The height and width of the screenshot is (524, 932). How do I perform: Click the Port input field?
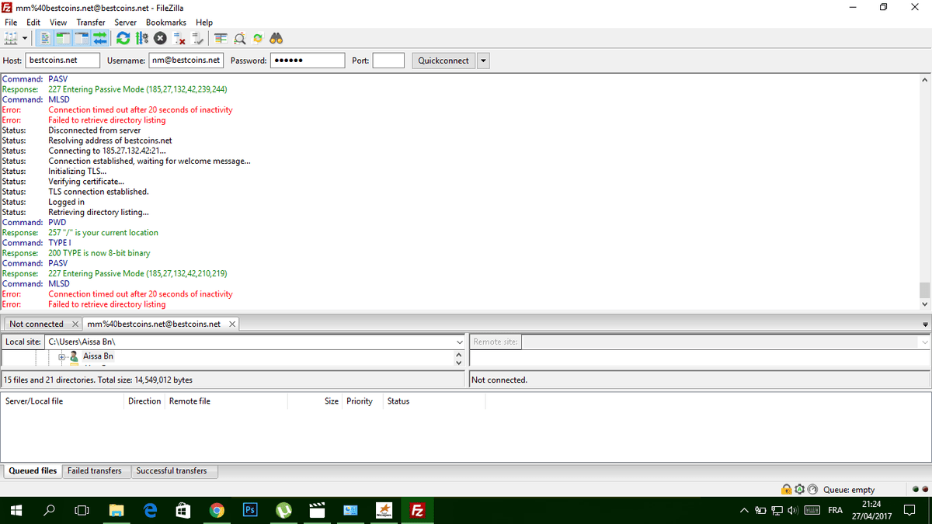[x=388, y=61]
